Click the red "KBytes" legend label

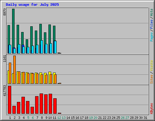152,109
